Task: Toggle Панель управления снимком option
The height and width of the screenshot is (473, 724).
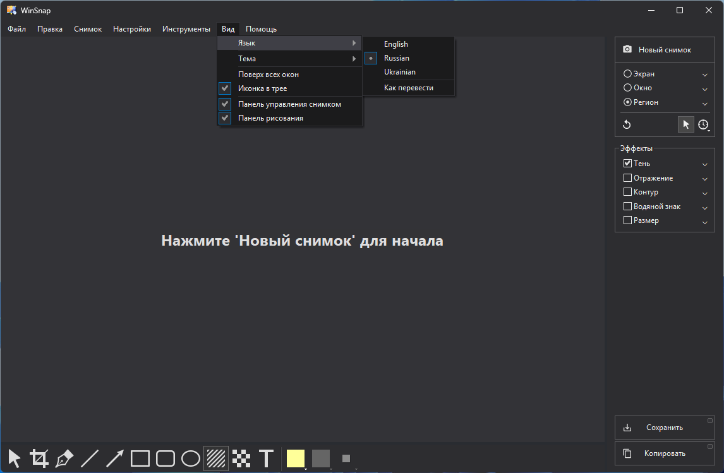Action: pyautogui.click(x=290, y=104)
